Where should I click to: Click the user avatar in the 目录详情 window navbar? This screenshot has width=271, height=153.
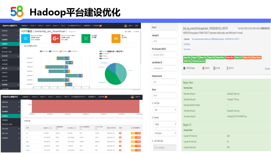point(132,97)
